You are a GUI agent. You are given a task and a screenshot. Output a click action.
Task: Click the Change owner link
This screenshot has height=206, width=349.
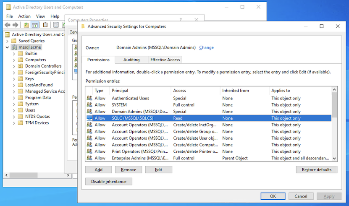206,47
